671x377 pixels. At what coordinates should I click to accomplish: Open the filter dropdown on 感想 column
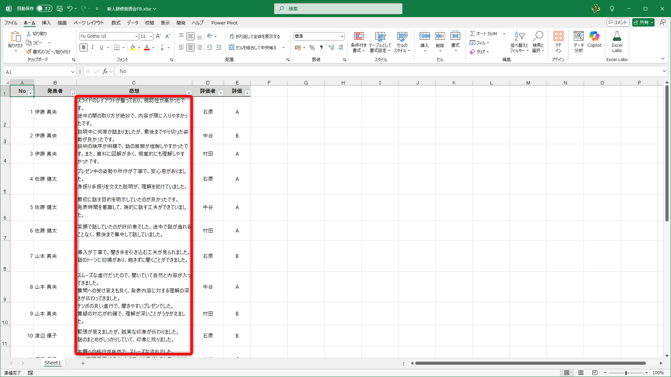pos(189,93)
